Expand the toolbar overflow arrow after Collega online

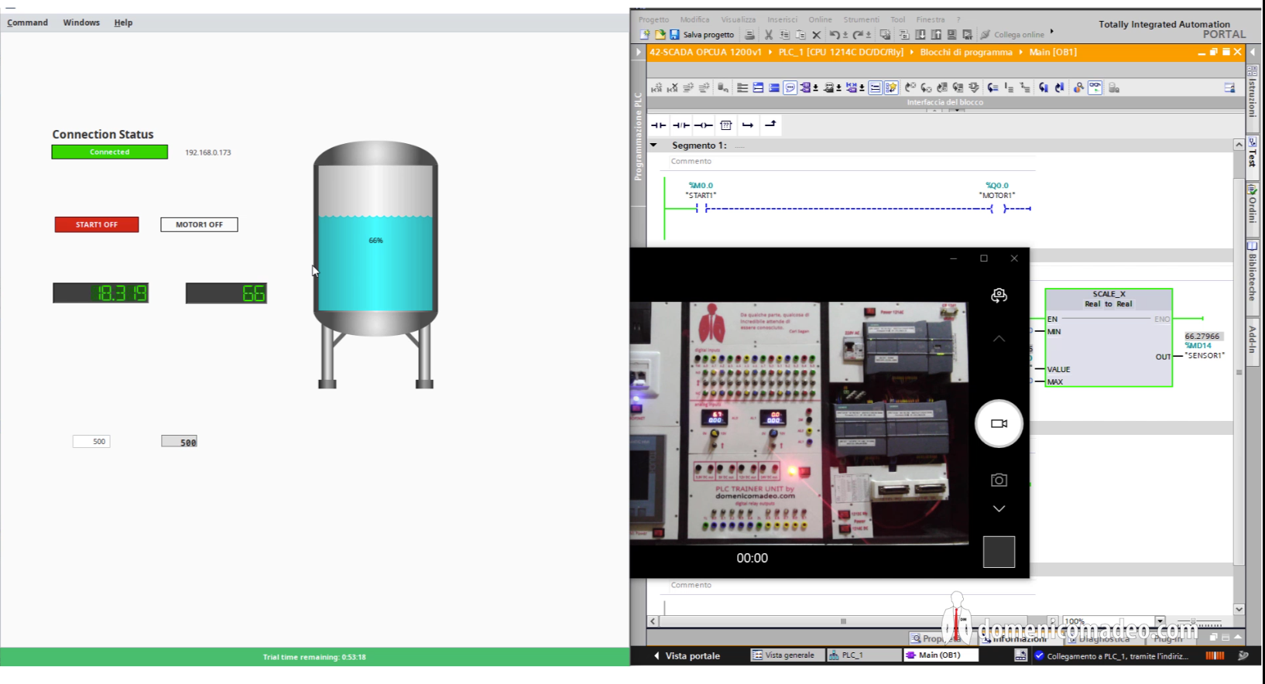pyautogui.click(x=1051, y=32)
